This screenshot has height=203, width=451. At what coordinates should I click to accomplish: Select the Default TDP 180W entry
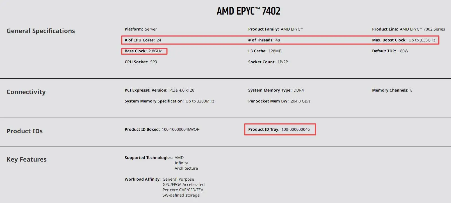pos(390,51)
